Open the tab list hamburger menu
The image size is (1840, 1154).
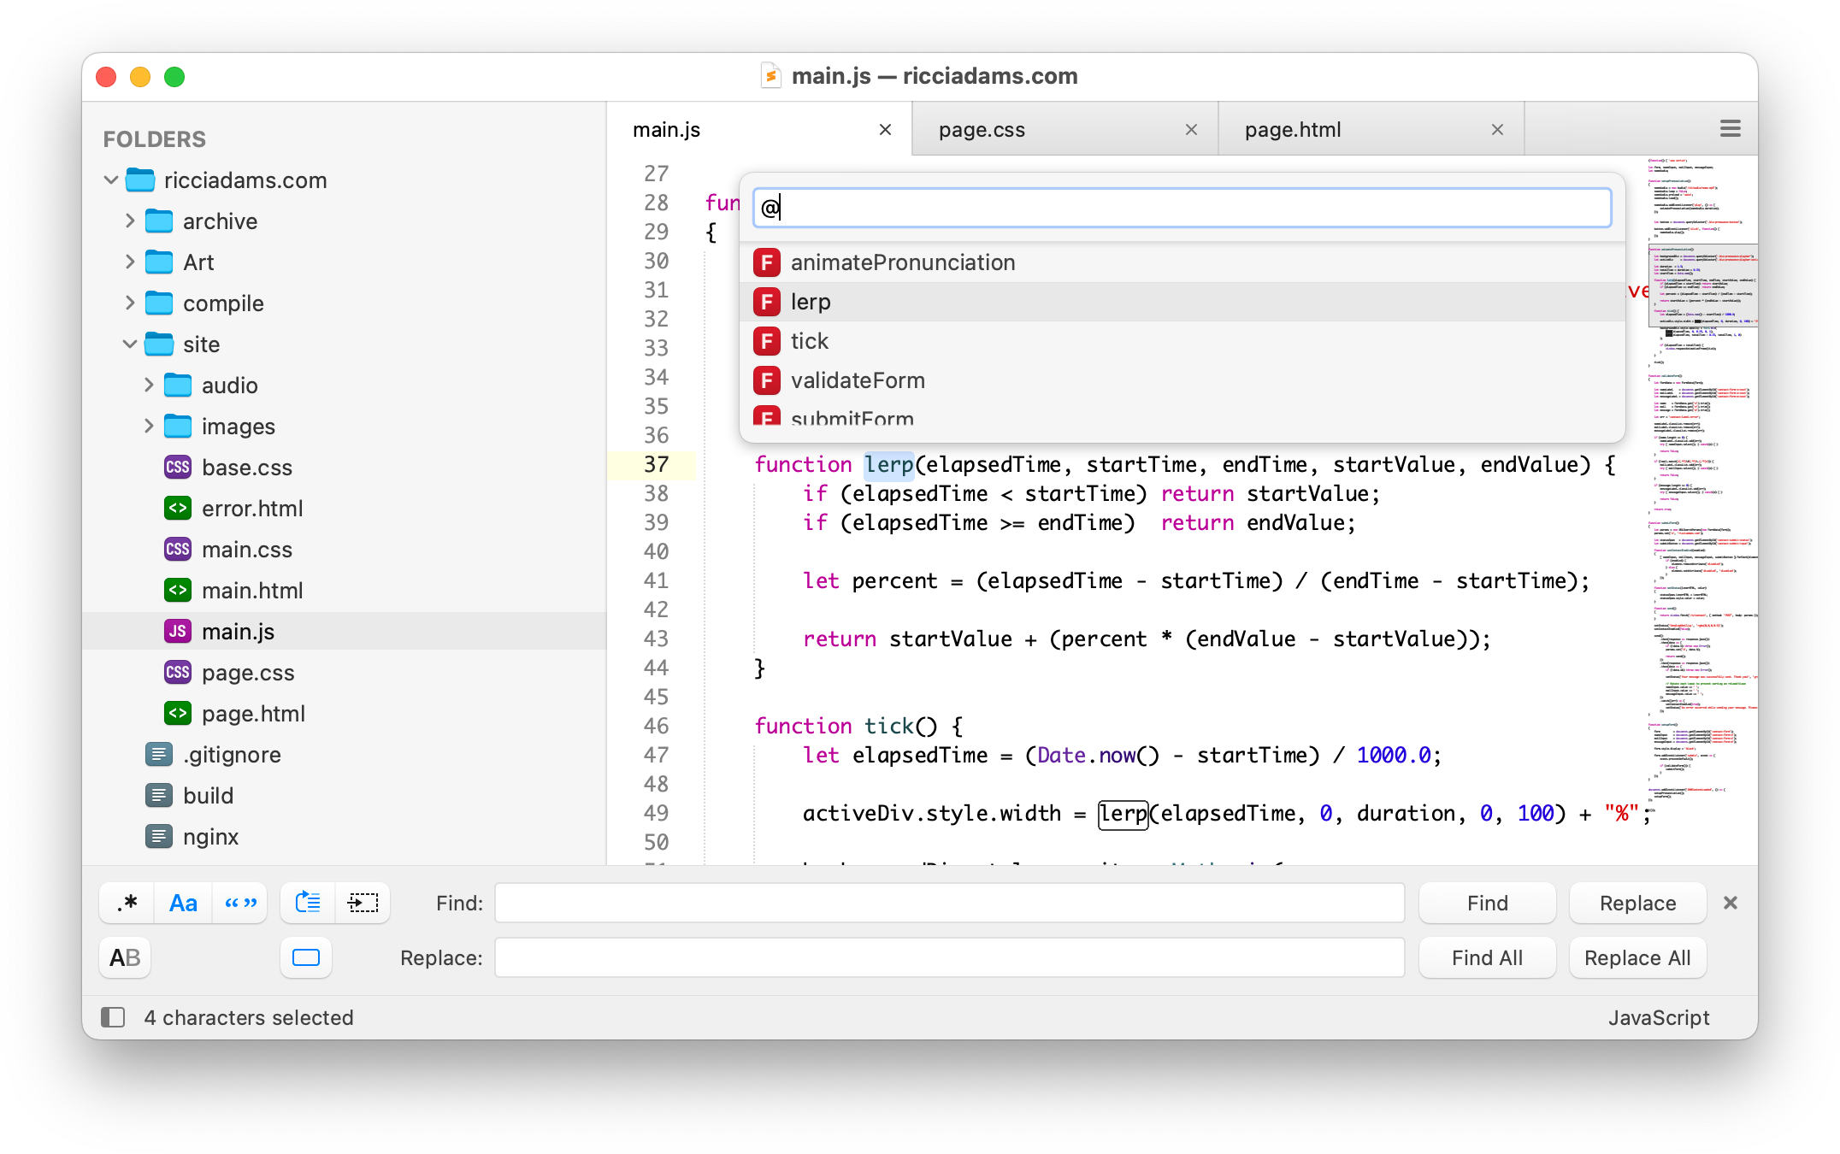click(x=1730, y=129)
